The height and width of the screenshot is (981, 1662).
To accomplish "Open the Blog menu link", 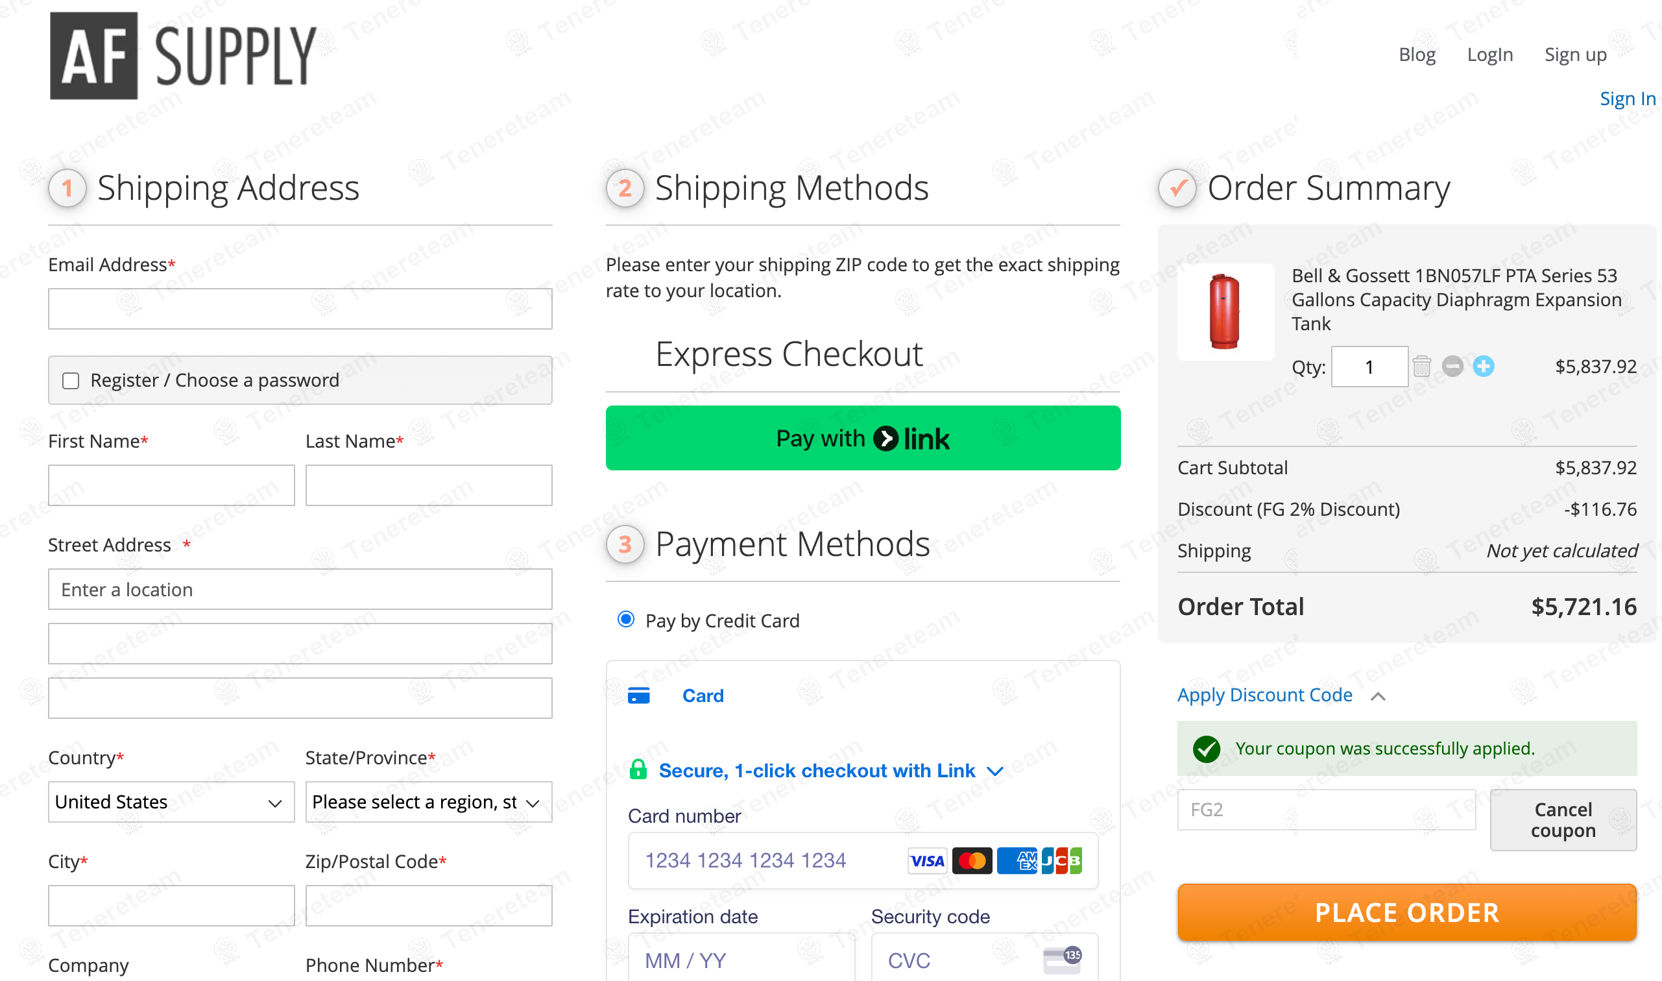I will 1417,54.
